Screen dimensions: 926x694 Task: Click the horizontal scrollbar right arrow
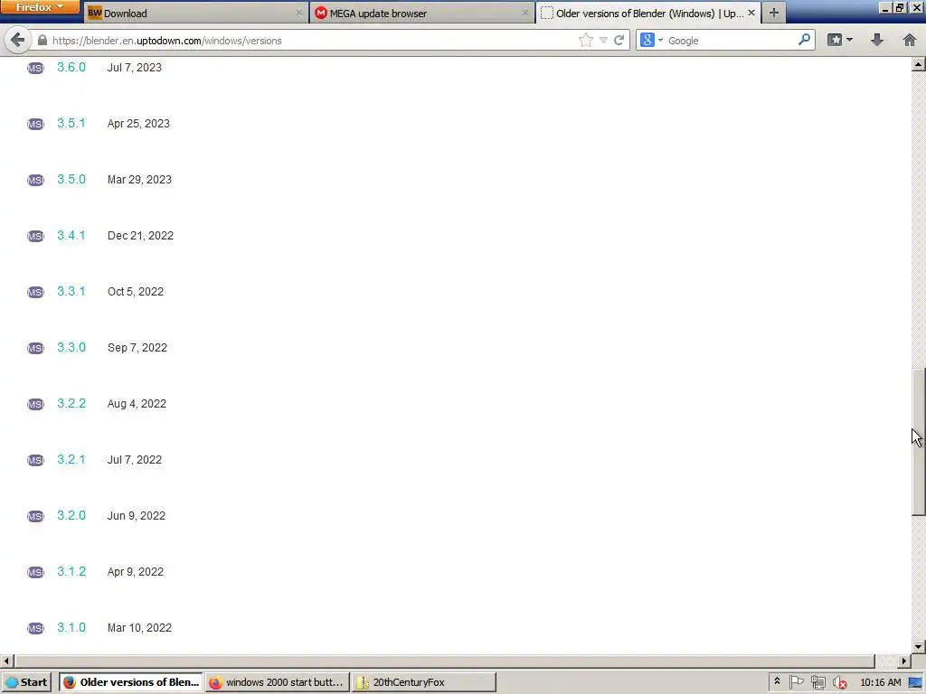point(903,661)
